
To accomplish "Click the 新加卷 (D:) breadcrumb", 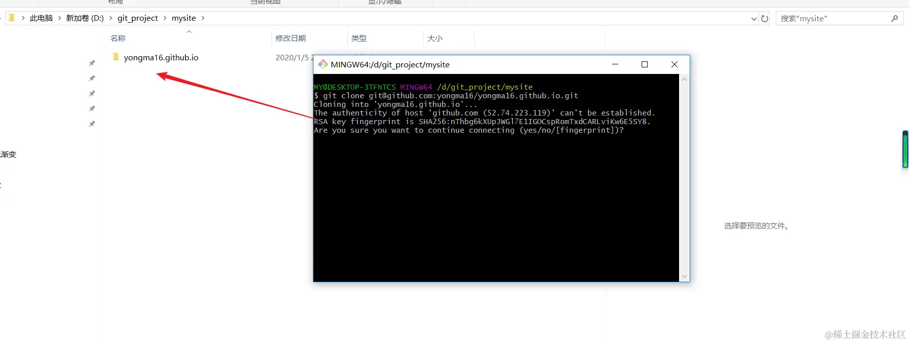I will coord(85,18).
